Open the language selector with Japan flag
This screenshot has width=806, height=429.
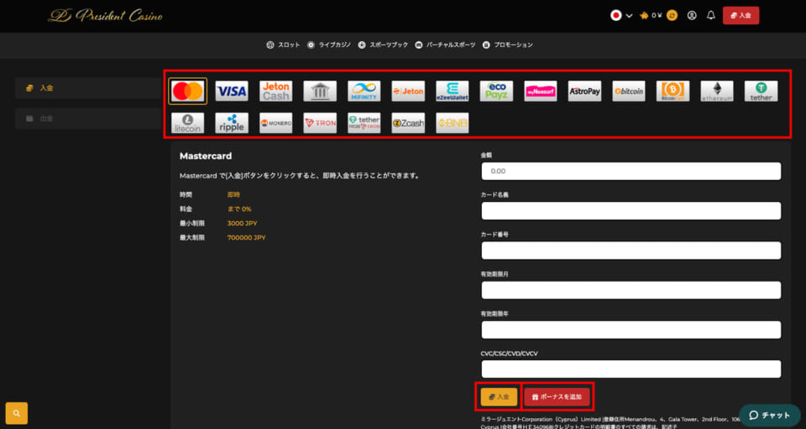point(621,15)
